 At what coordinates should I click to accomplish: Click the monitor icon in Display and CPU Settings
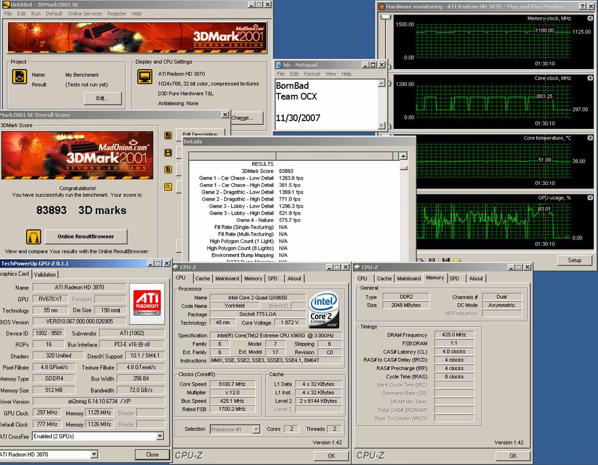tap(145, 77)
